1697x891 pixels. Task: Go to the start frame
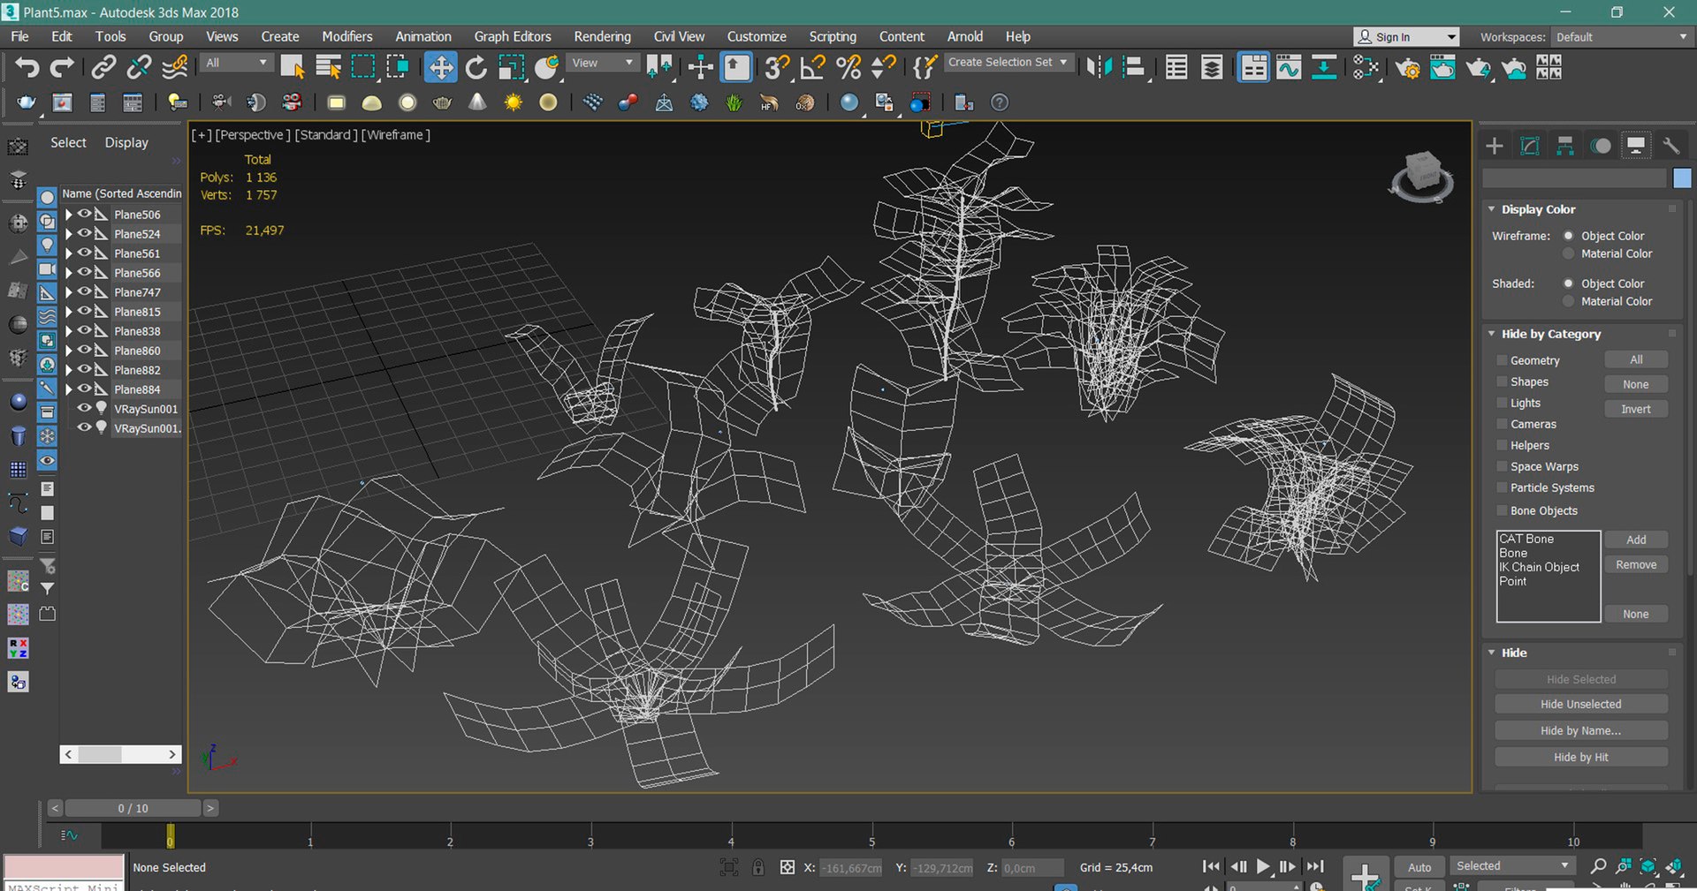pyautogui.click(x=1211, y=867)
